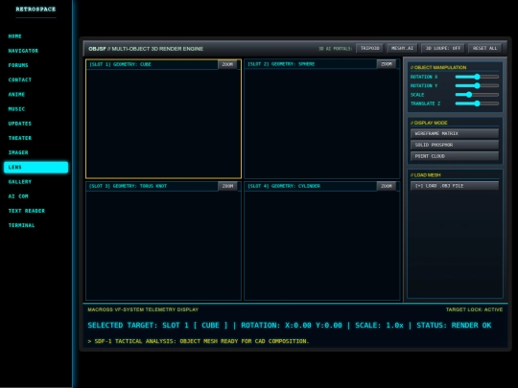The image size is (518, 388).
Task: Switch display to WIREFRAME MATRIX
Action: [x=455, y=133]
